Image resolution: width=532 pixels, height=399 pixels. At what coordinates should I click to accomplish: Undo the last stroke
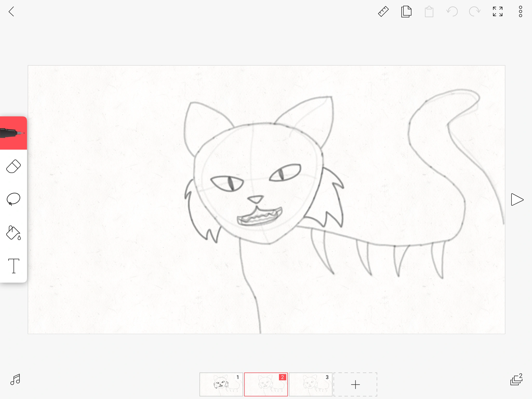tap(452, 11)
